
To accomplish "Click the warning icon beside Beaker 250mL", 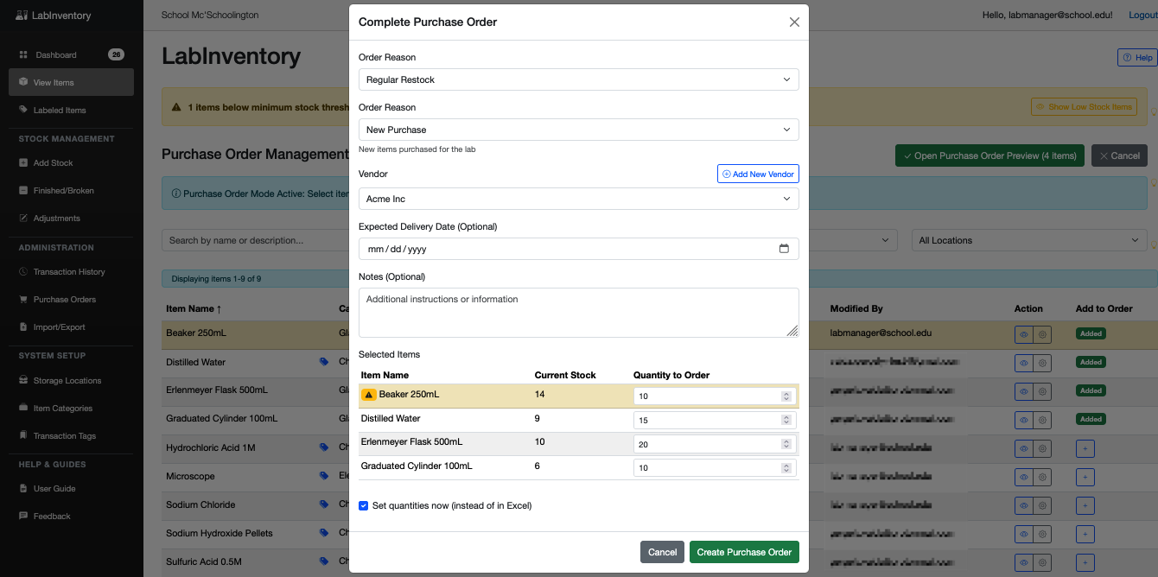I will click(x=369, y=395).
